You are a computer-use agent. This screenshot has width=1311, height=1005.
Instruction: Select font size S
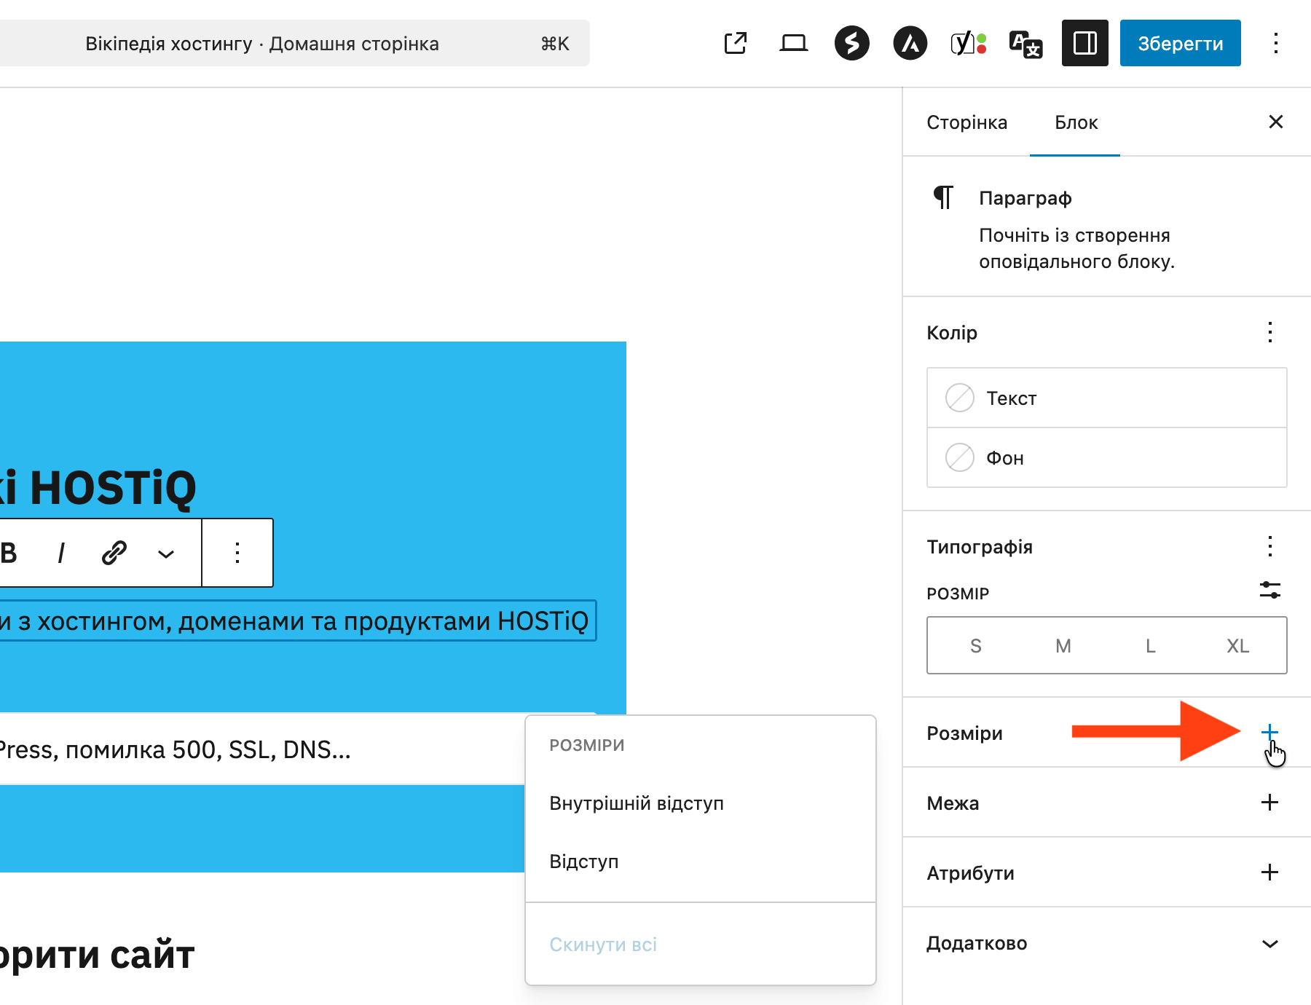(x=975, y=646)
